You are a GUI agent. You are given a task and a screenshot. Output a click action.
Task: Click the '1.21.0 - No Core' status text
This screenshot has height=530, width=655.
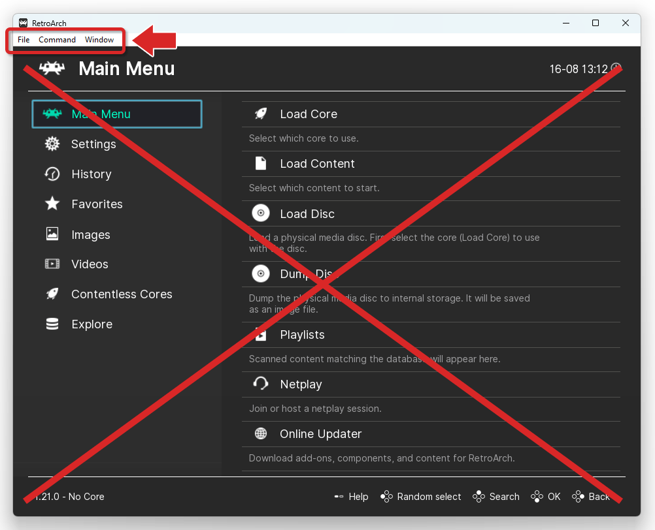tap(69, 497)
